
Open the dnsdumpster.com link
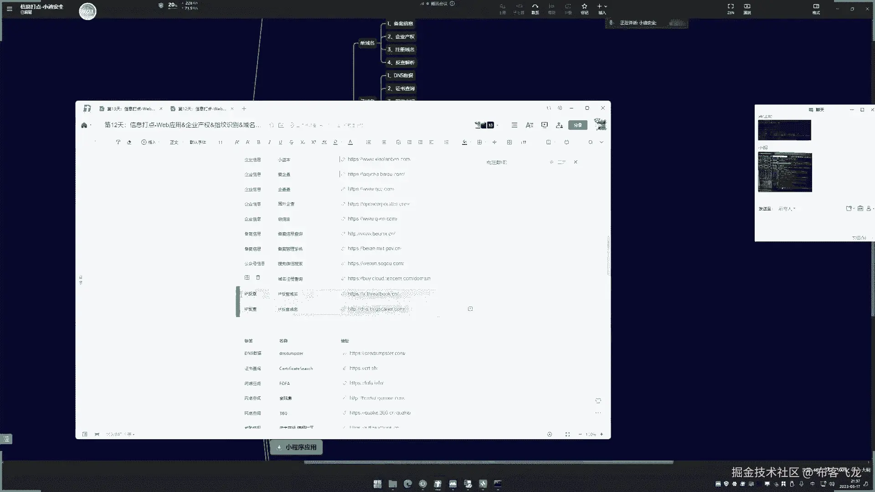377,353
